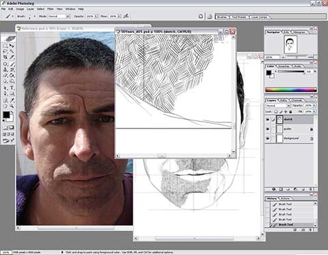Select the Magic Wand tool
Image resolution: width=328 pixels, height=255 pixels.
[12, 51]
